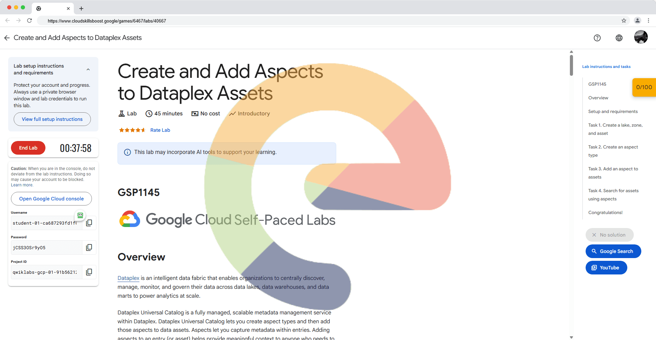Navigate to Task 4 Search for assets
This screenshot has height=340, width=656.
[x=613, y=195]
